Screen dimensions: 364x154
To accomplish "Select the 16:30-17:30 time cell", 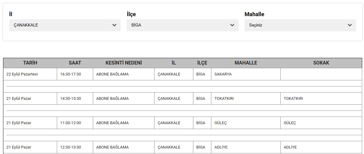I will coord(75,74).
